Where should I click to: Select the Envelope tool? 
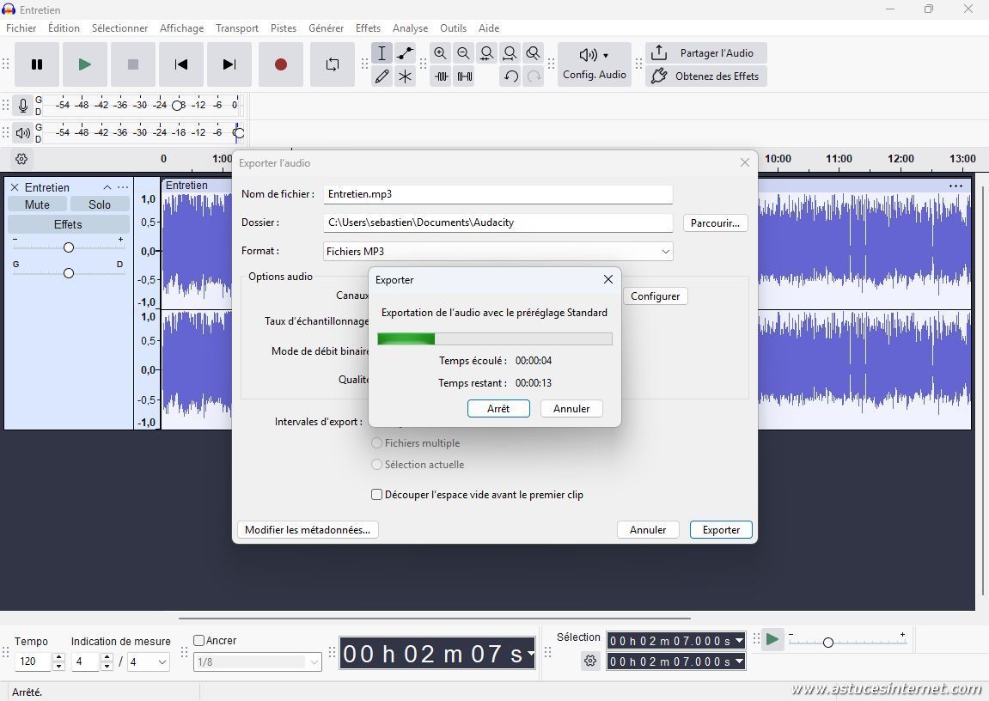coord(406,53)
